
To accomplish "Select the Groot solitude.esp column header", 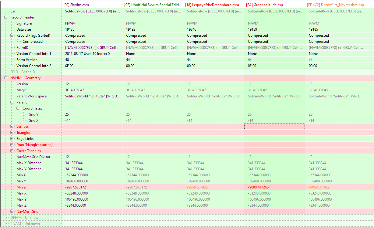I will point(274,5).
